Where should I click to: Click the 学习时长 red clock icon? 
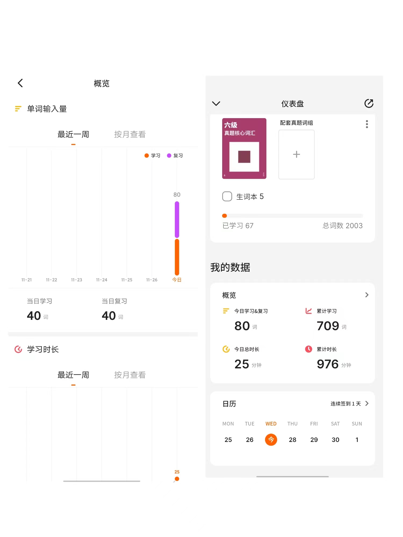[x=18, y=349]
